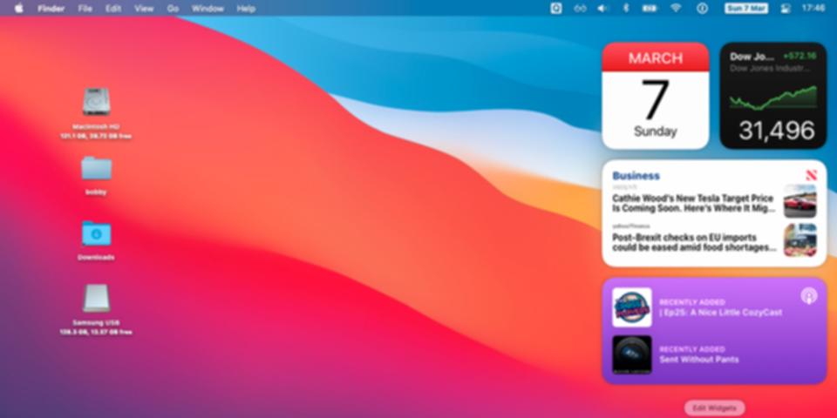Open the File menu

tap(85, 9)
